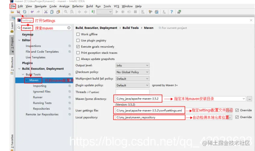Click the last toolbar icon after Help
The height and width of the screenshot is (151, 255).
pos(179,12)
